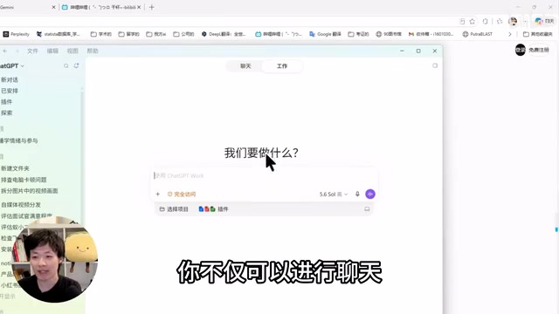Open the Perplexity bookmark
This screenshot has height=314, width=559.
tap(16, 34)
